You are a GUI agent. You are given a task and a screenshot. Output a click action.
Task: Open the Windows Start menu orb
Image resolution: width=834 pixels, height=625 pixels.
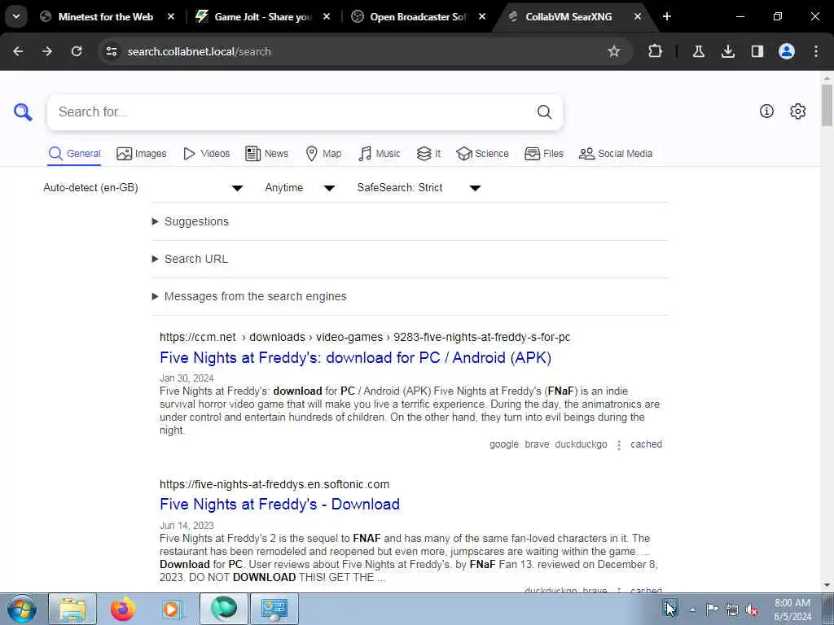[22, 609]
